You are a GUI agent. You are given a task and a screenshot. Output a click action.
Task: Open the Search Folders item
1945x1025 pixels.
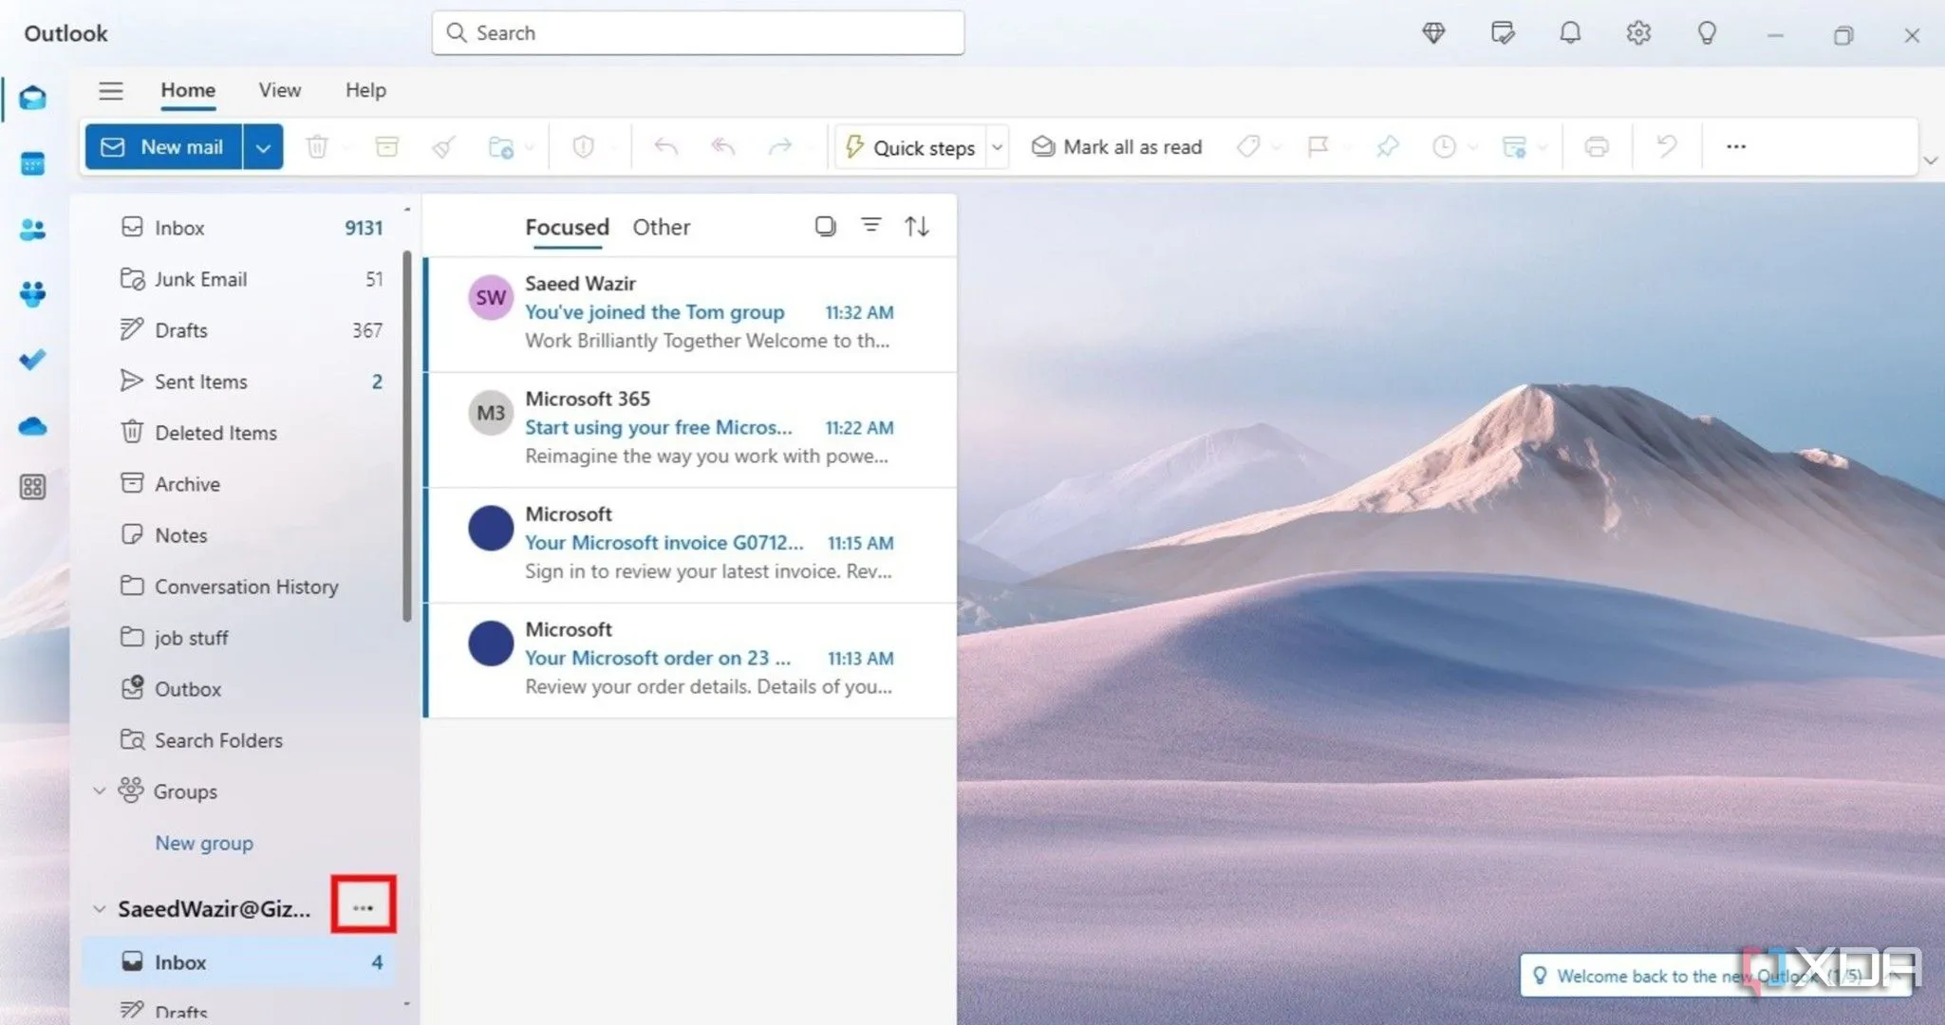(252, 740)
